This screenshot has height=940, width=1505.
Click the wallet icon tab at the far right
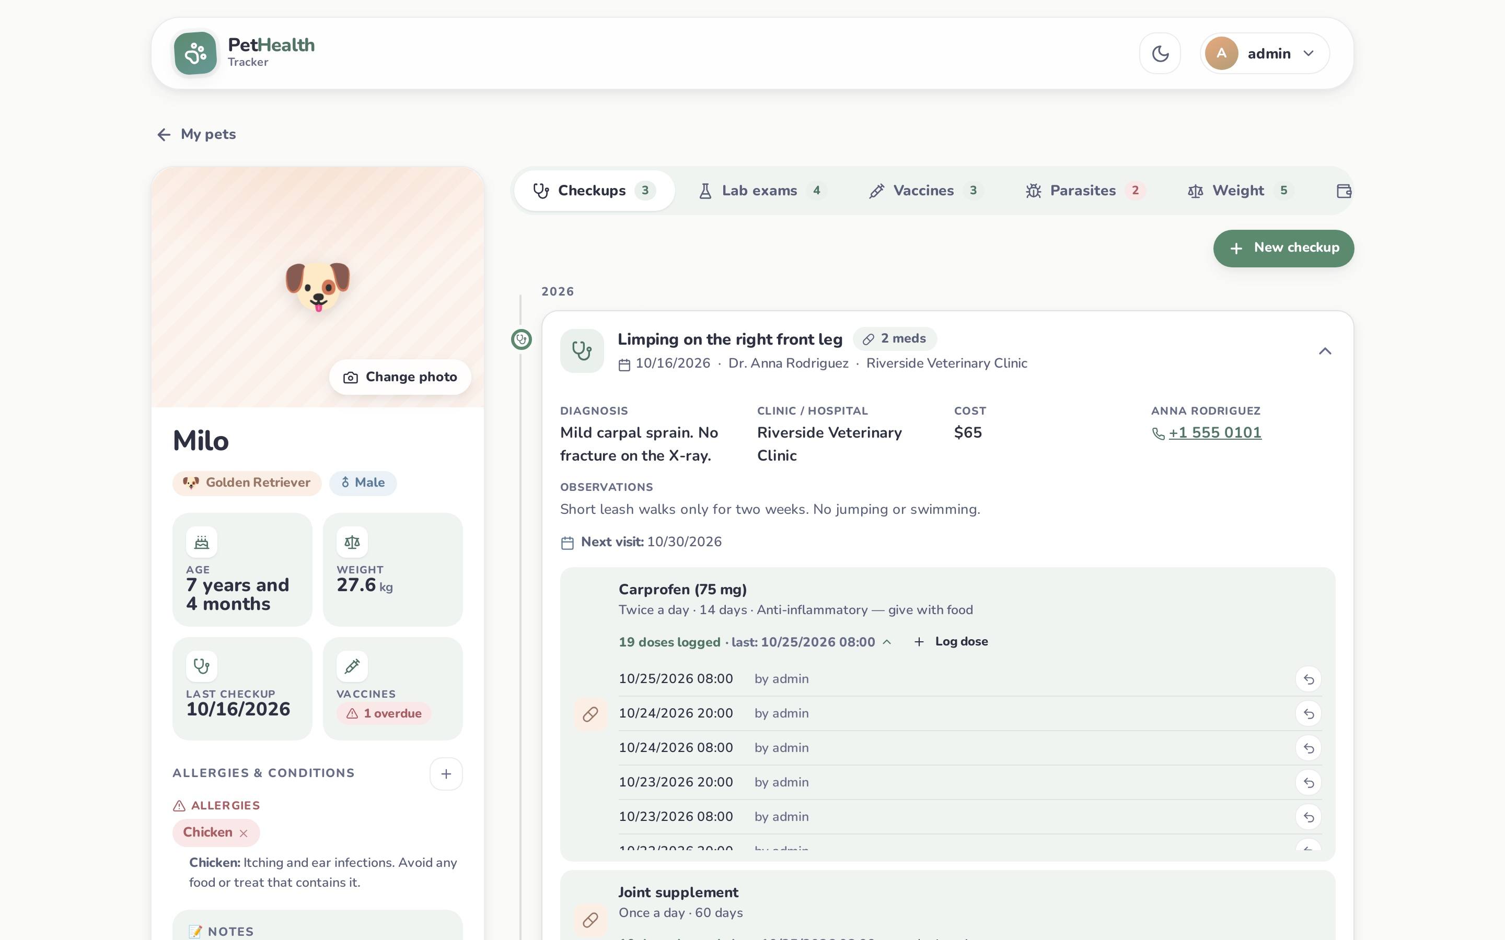[x=1344, y=191]
